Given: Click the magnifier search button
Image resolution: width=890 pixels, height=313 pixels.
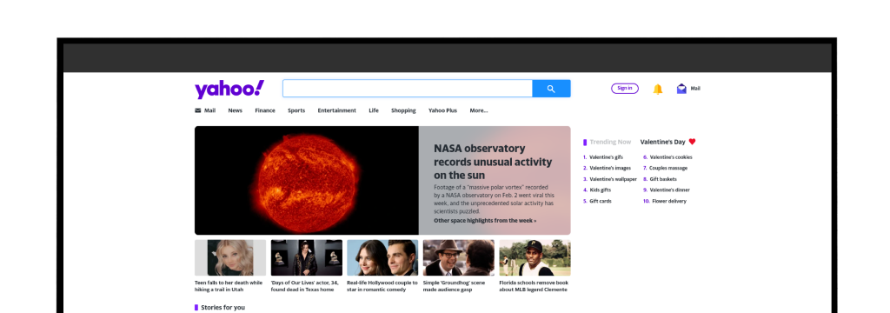Looking at the screenshot, I should click(551, 89).
